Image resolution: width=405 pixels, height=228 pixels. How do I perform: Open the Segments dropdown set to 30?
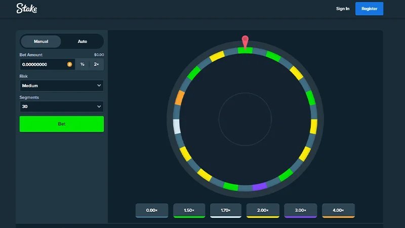pyautogui.click(x=61, y=106)
